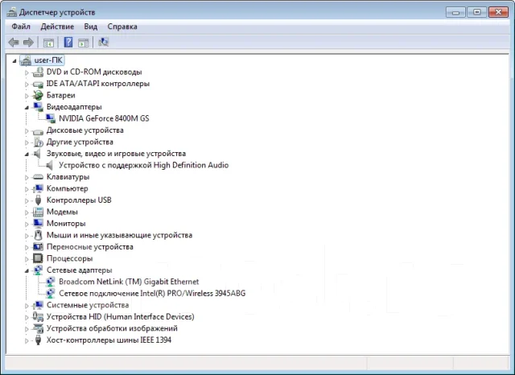Image resolution: width=515 pixels, height=375 pixels.
Task: Click the Хост-контроллеры шины IEEE 1394 icon
Action: click(x=38, y=340)
